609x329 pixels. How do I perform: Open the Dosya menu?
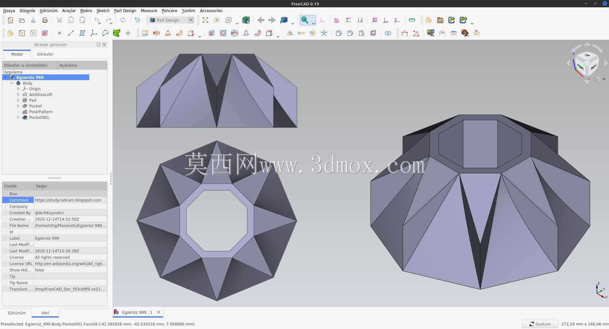9,10
